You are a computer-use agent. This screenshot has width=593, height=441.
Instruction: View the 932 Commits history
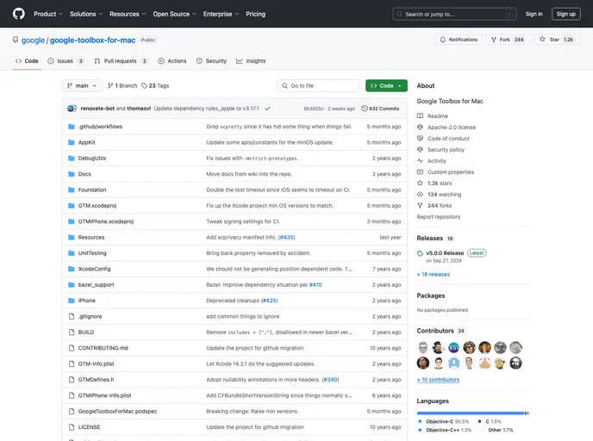[x=380, y=109]
